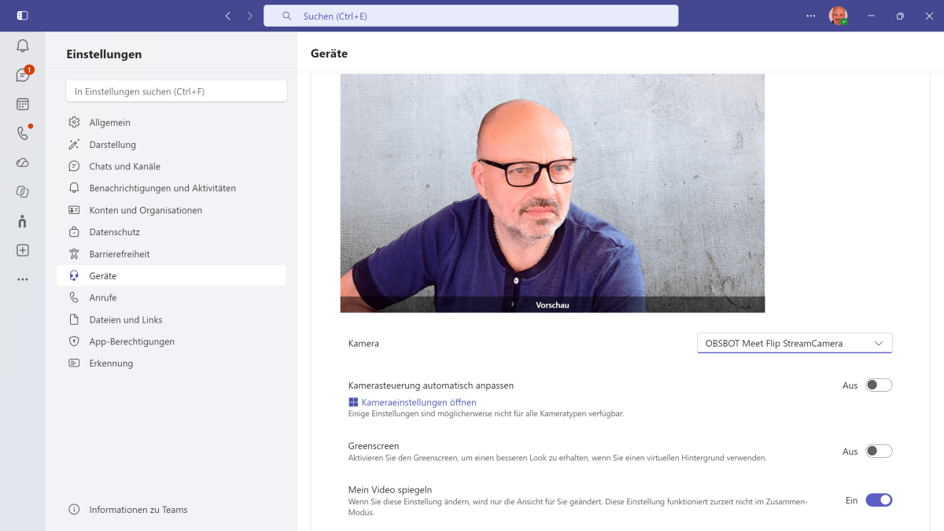Toggle Kamerasteuerung automatisch anpassen switch

pos(879,385)
